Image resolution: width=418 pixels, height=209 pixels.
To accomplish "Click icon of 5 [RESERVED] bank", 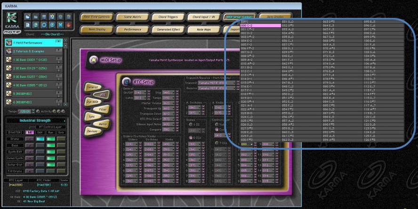I will [x=8, y=94].
